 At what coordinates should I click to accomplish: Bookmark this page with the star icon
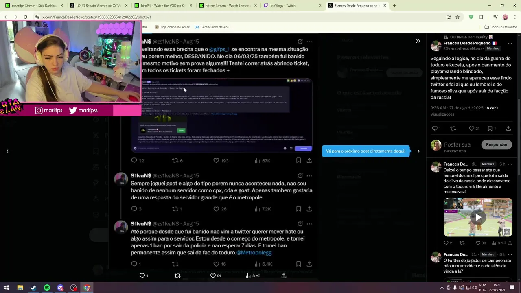tap(458, 17)
